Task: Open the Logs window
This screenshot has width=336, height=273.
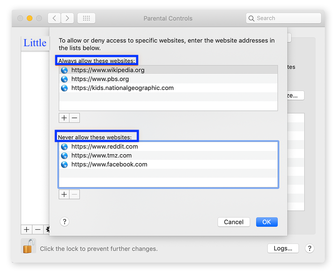Action: (x=283, y=248)
